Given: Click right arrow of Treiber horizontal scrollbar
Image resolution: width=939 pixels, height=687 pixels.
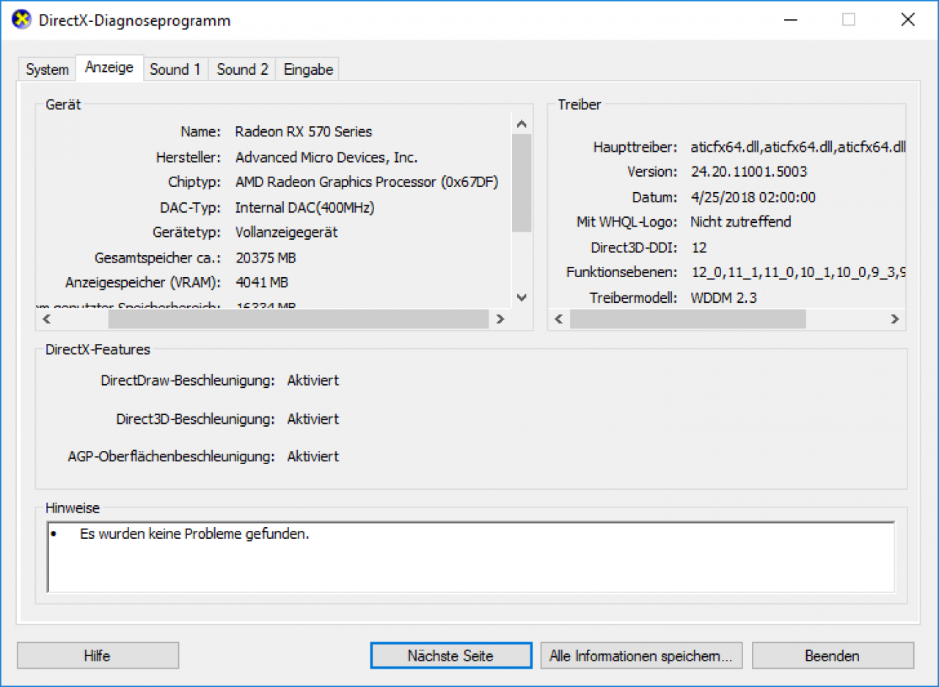Looking at the screenshot, I should 894,319.
